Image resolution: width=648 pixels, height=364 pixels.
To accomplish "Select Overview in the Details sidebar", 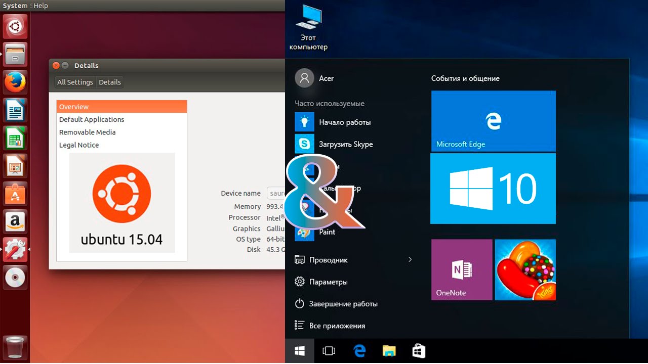I will [x=121, y=107].
